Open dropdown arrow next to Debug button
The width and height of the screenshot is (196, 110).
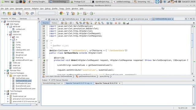pos(88,13)
